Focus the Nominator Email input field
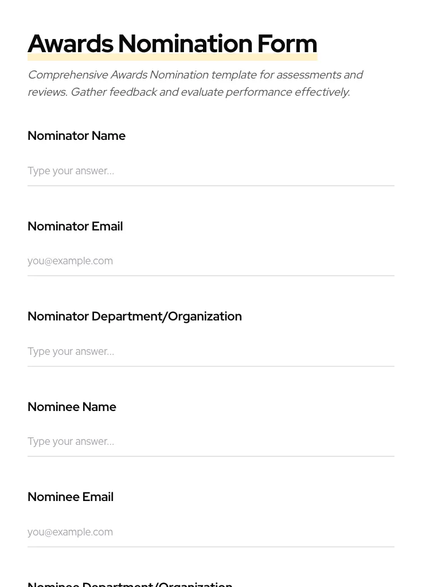Viewport: 422px width, 587px height. pos(210,261)
